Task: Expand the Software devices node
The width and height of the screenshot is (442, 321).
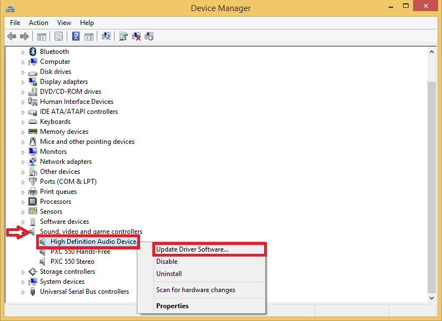Action: (23, 222)
